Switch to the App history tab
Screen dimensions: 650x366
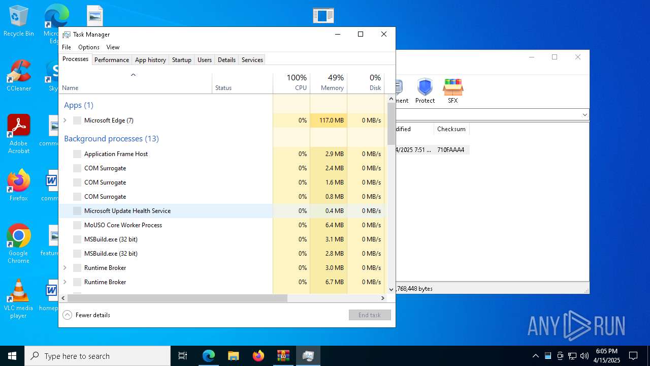pyautogui.click(x=150, y=60)
